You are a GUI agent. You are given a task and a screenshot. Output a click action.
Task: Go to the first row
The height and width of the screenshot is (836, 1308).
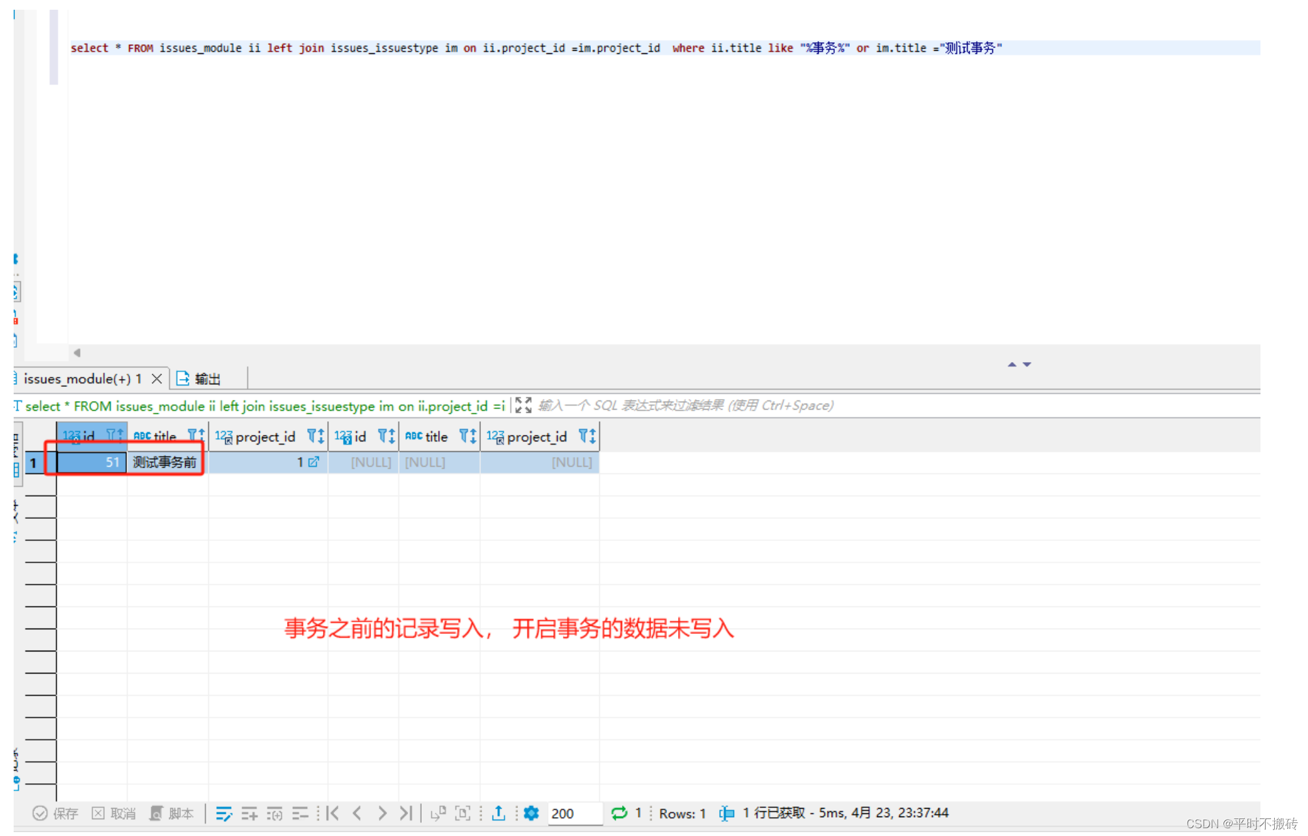[x=333, y=813]
